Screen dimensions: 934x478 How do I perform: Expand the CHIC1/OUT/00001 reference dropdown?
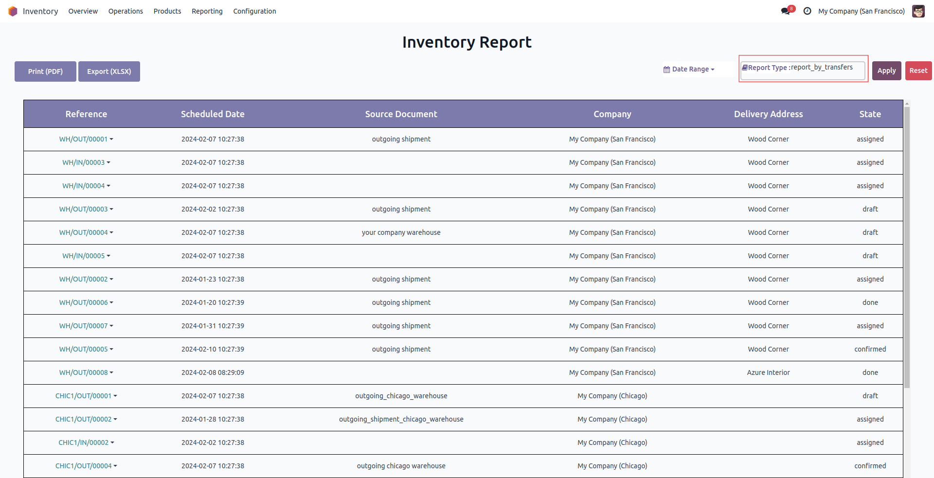pos(115,396)
